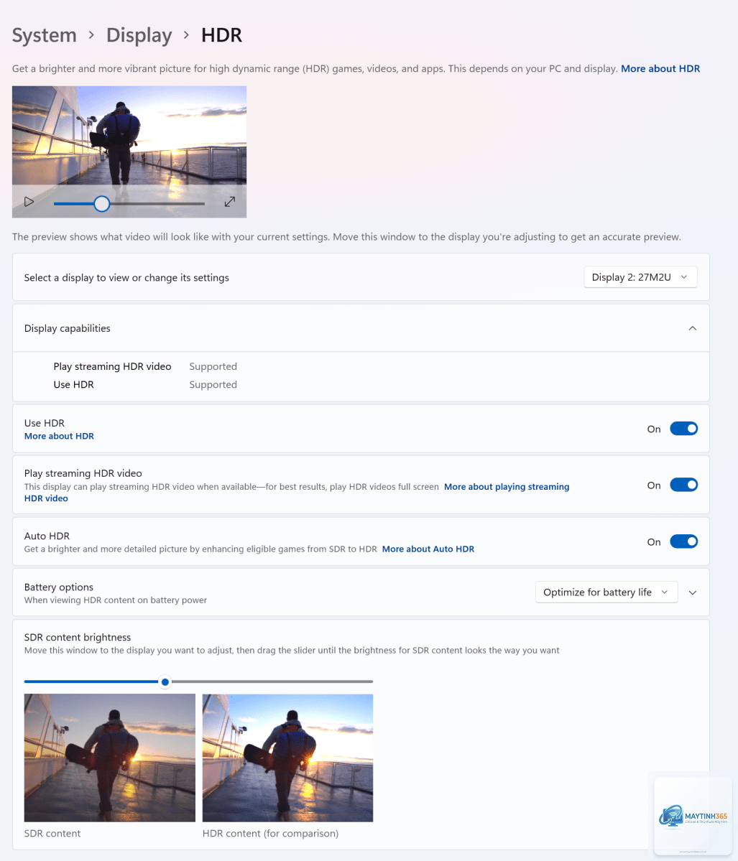Image resolution: width=738 pixels, height=861 pixels.
Task: Go to System in the breadcrumb
Action: [45, 35]
